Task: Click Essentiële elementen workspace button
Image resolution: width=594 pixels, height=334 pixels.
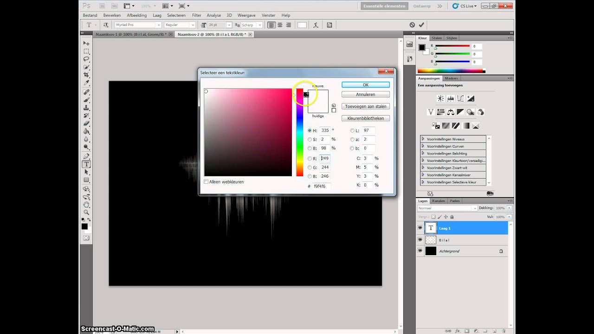Action: pyautogui.click(x=385, y=6)
